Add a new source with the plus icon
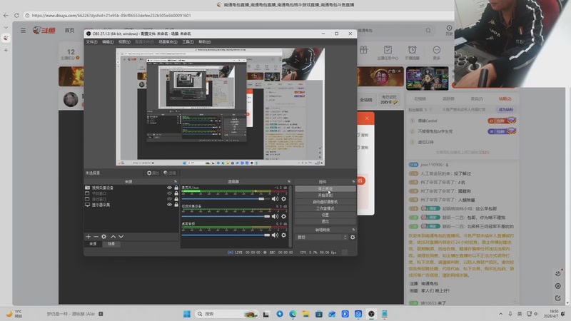This screenshot has height=321, width=571. pos(88,237)
